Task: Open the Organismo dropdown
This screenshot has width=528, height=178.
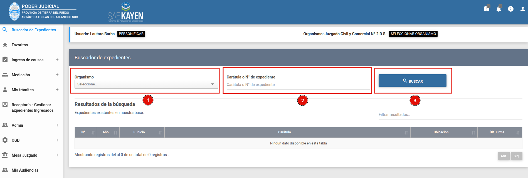Action: pyautogui.click(x=146, y=84)
